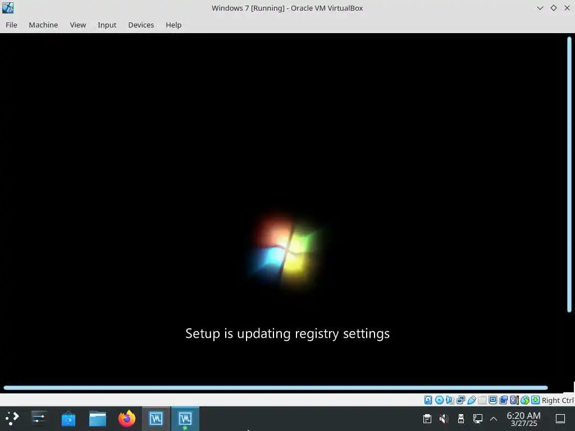Open the network connections tray icon
The height and width of the screenshot is (431, 575).
pos(478,419)
